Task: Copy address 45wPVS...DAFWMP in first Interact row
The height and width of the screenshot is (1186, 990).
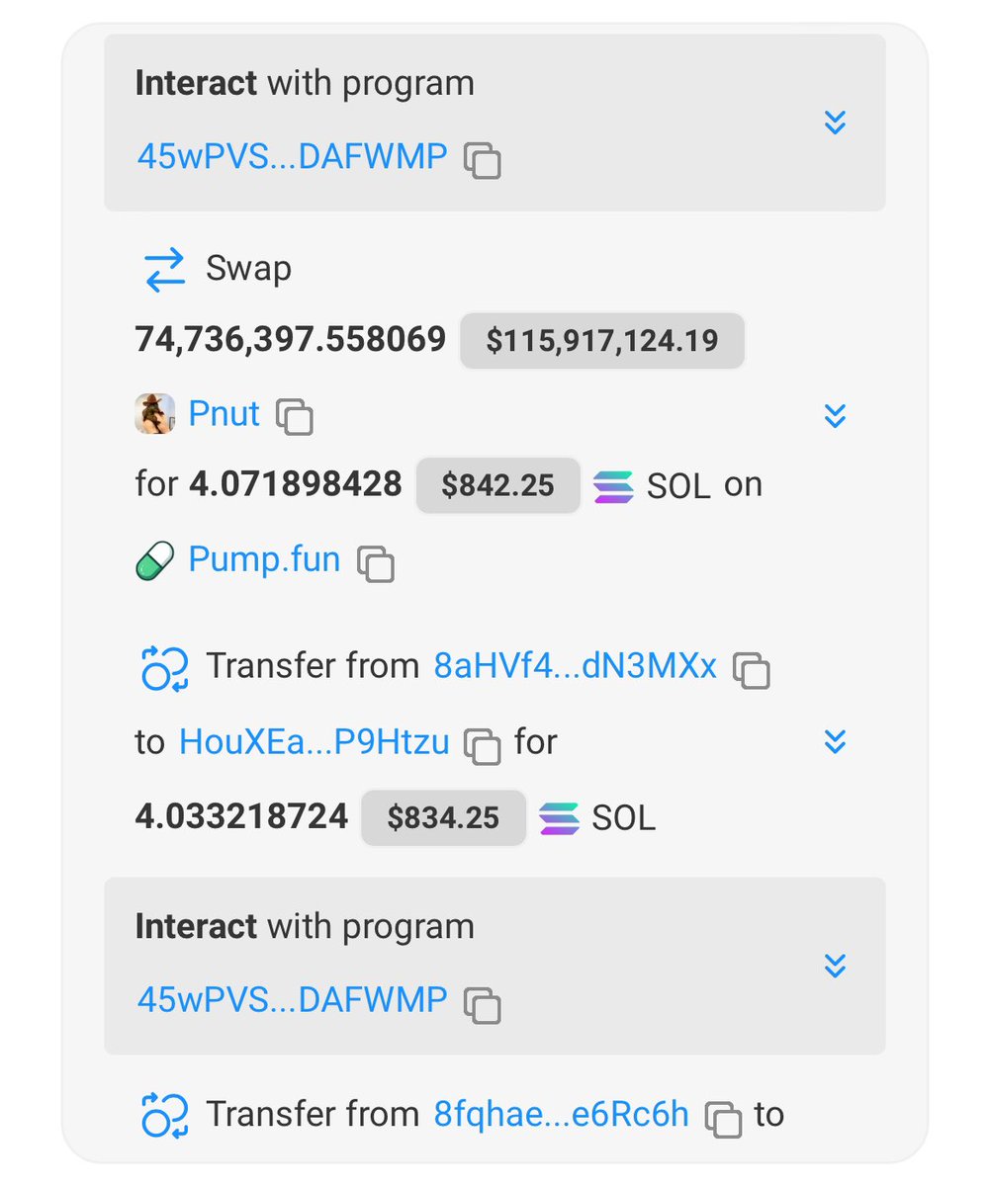Action: 482,160
